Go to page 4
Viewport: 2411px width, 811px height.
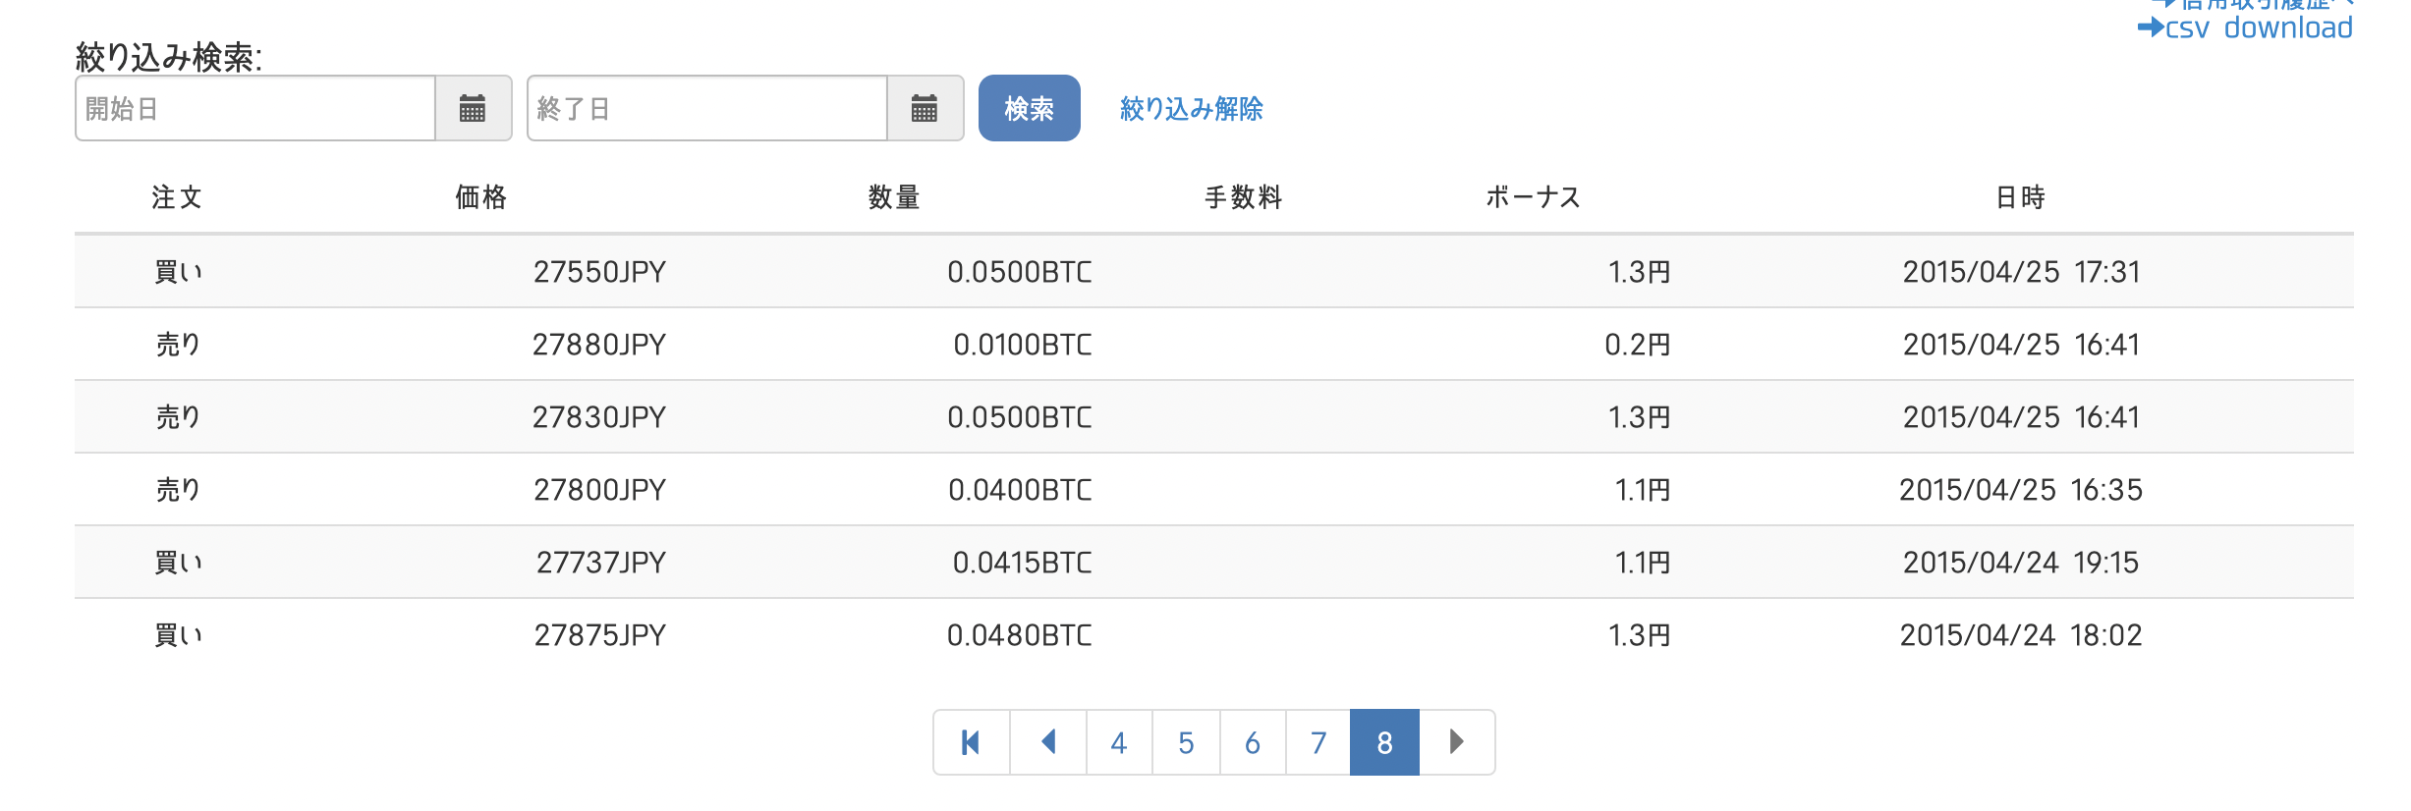tap(1118, 742)
